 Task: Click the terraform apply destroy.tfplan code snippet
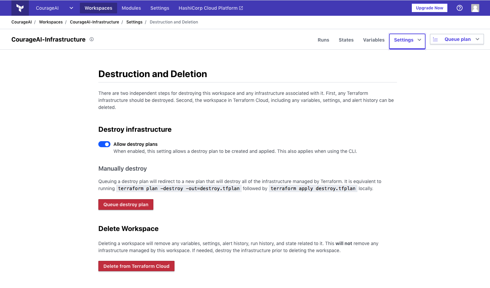coord(313,188)
